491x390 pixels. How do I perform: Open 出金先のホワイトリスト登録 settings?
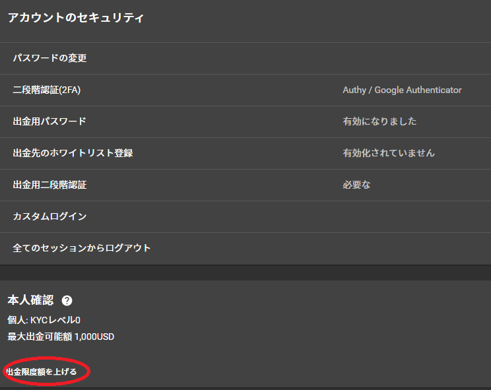click(73, 153)
